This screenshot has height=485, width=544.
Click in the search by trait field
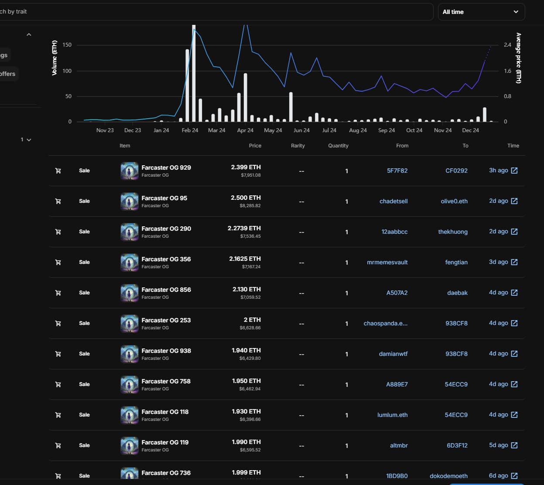[x=214, y=12]
